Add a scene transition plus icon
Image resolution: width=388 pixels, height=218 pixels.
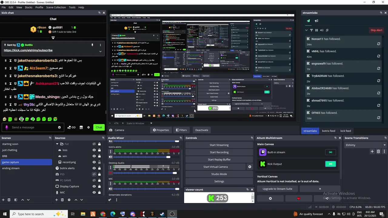point(372,151)
